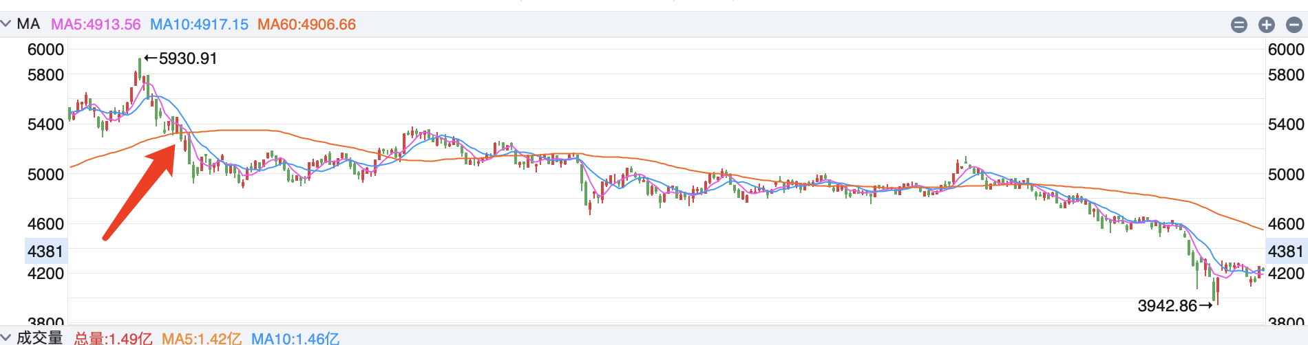Click the 3942.86 low price annotation

click(x=1168, y=306)
